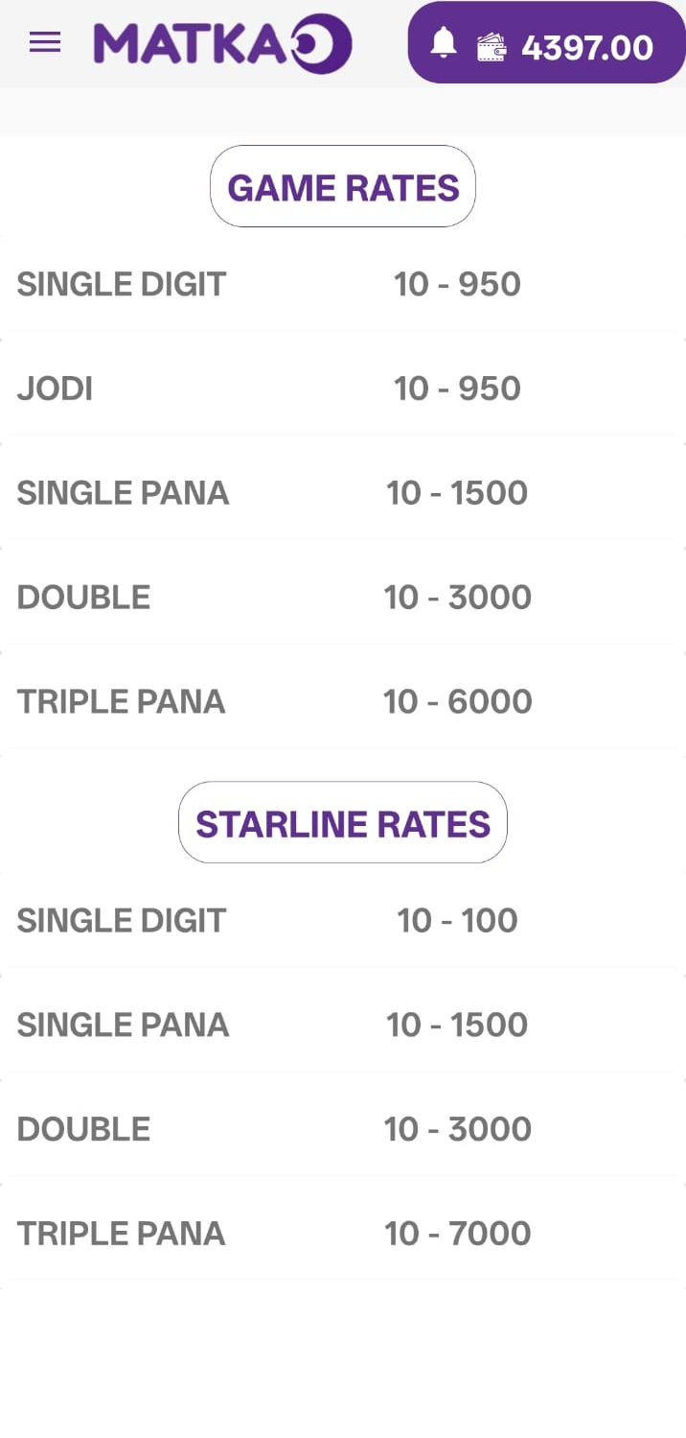
Task: Tap the wallet balance 4397.00
Action: click(586, 48)
